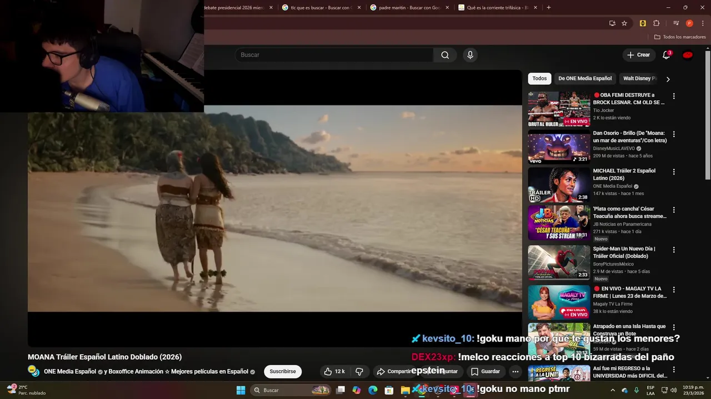
Task: Open the Spider-Man Un Nuevo Día title
Action: tap(624, 252)
